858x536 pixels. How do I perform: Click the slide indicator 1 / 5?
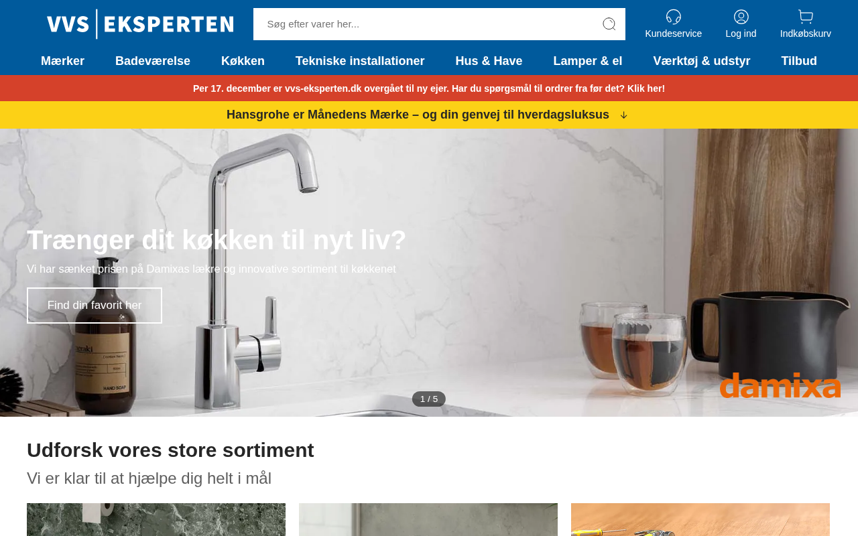pyautogui.click(x=429, y=399)
